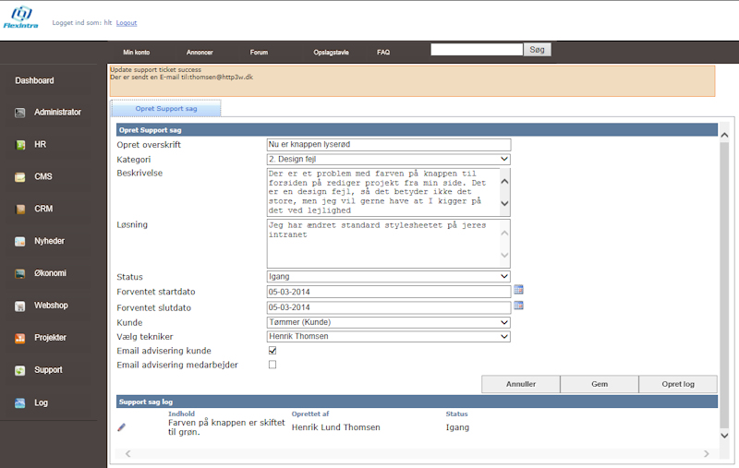Click the Opret log button
Screen dimensions: 739x468
[678, 384]
